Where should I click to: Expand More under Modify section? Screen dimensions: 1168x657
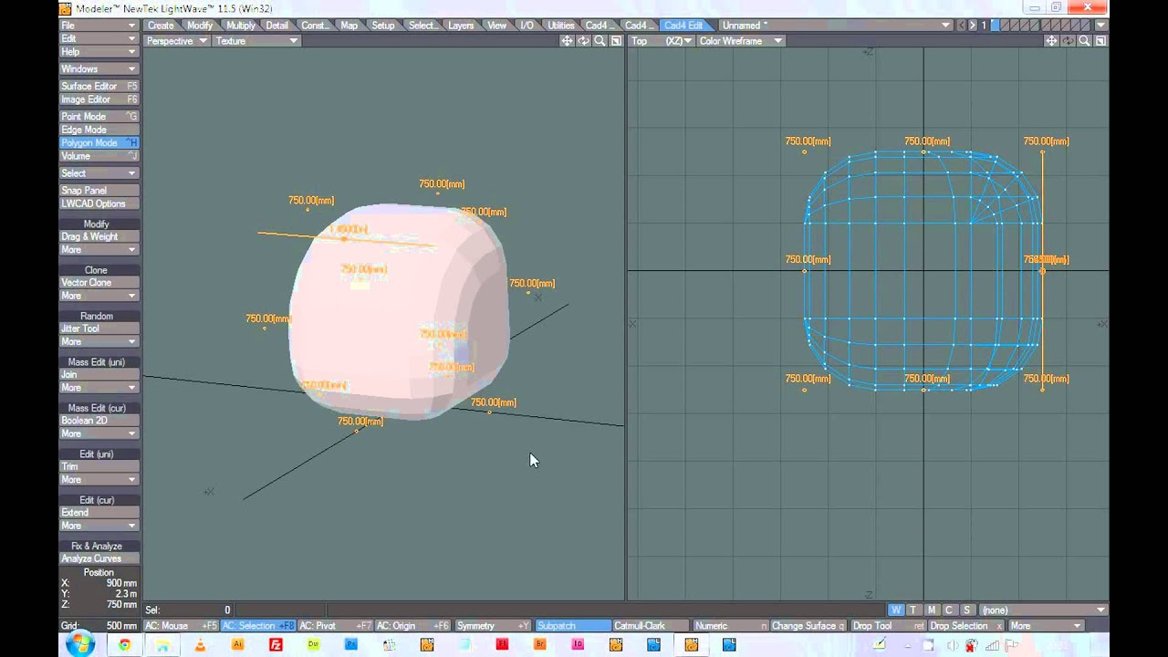tap(99, 250)
